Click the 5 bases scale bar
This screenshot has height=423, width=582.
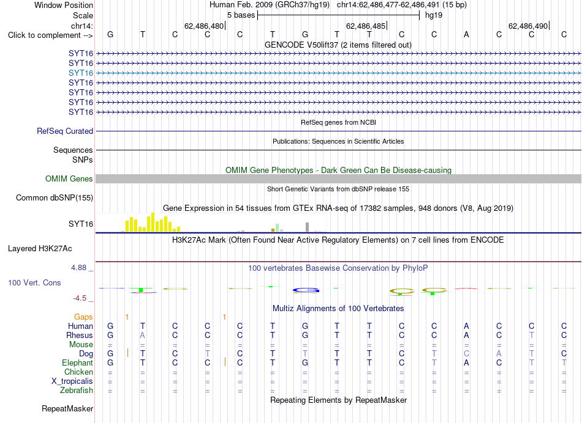coord(338,15)
